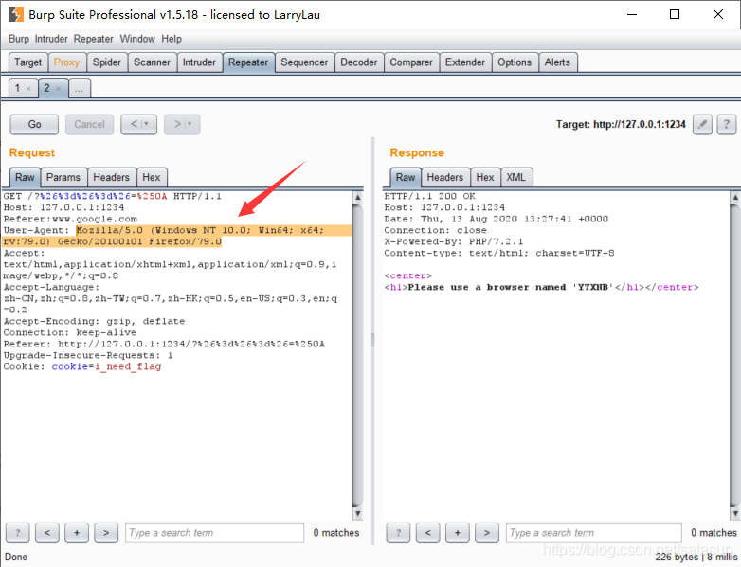Switch to the Alerts tab
The width and height of the screenshot is (741, 567).
[x=557, y=62]
